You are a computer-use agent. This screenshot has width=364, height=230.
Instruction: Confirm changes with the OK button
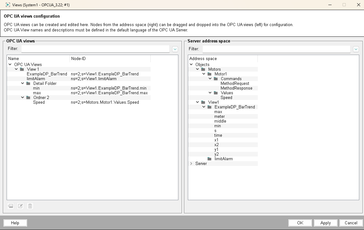click(300, 223)
